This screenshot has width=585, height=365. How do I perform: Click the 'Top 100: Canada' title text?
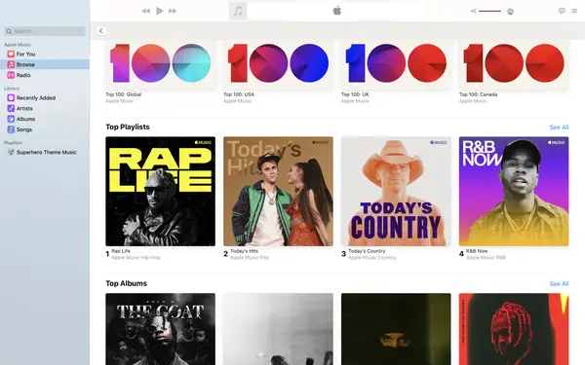(x=479, y=94)
